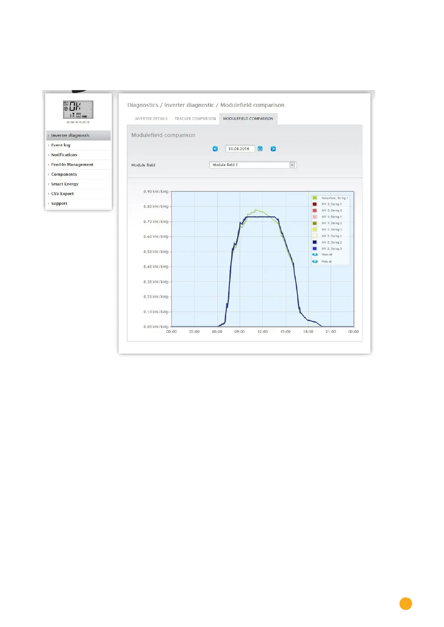
Task: Toggle the INV 3: String 2 swatch
Action: click(x=315, y=210)
